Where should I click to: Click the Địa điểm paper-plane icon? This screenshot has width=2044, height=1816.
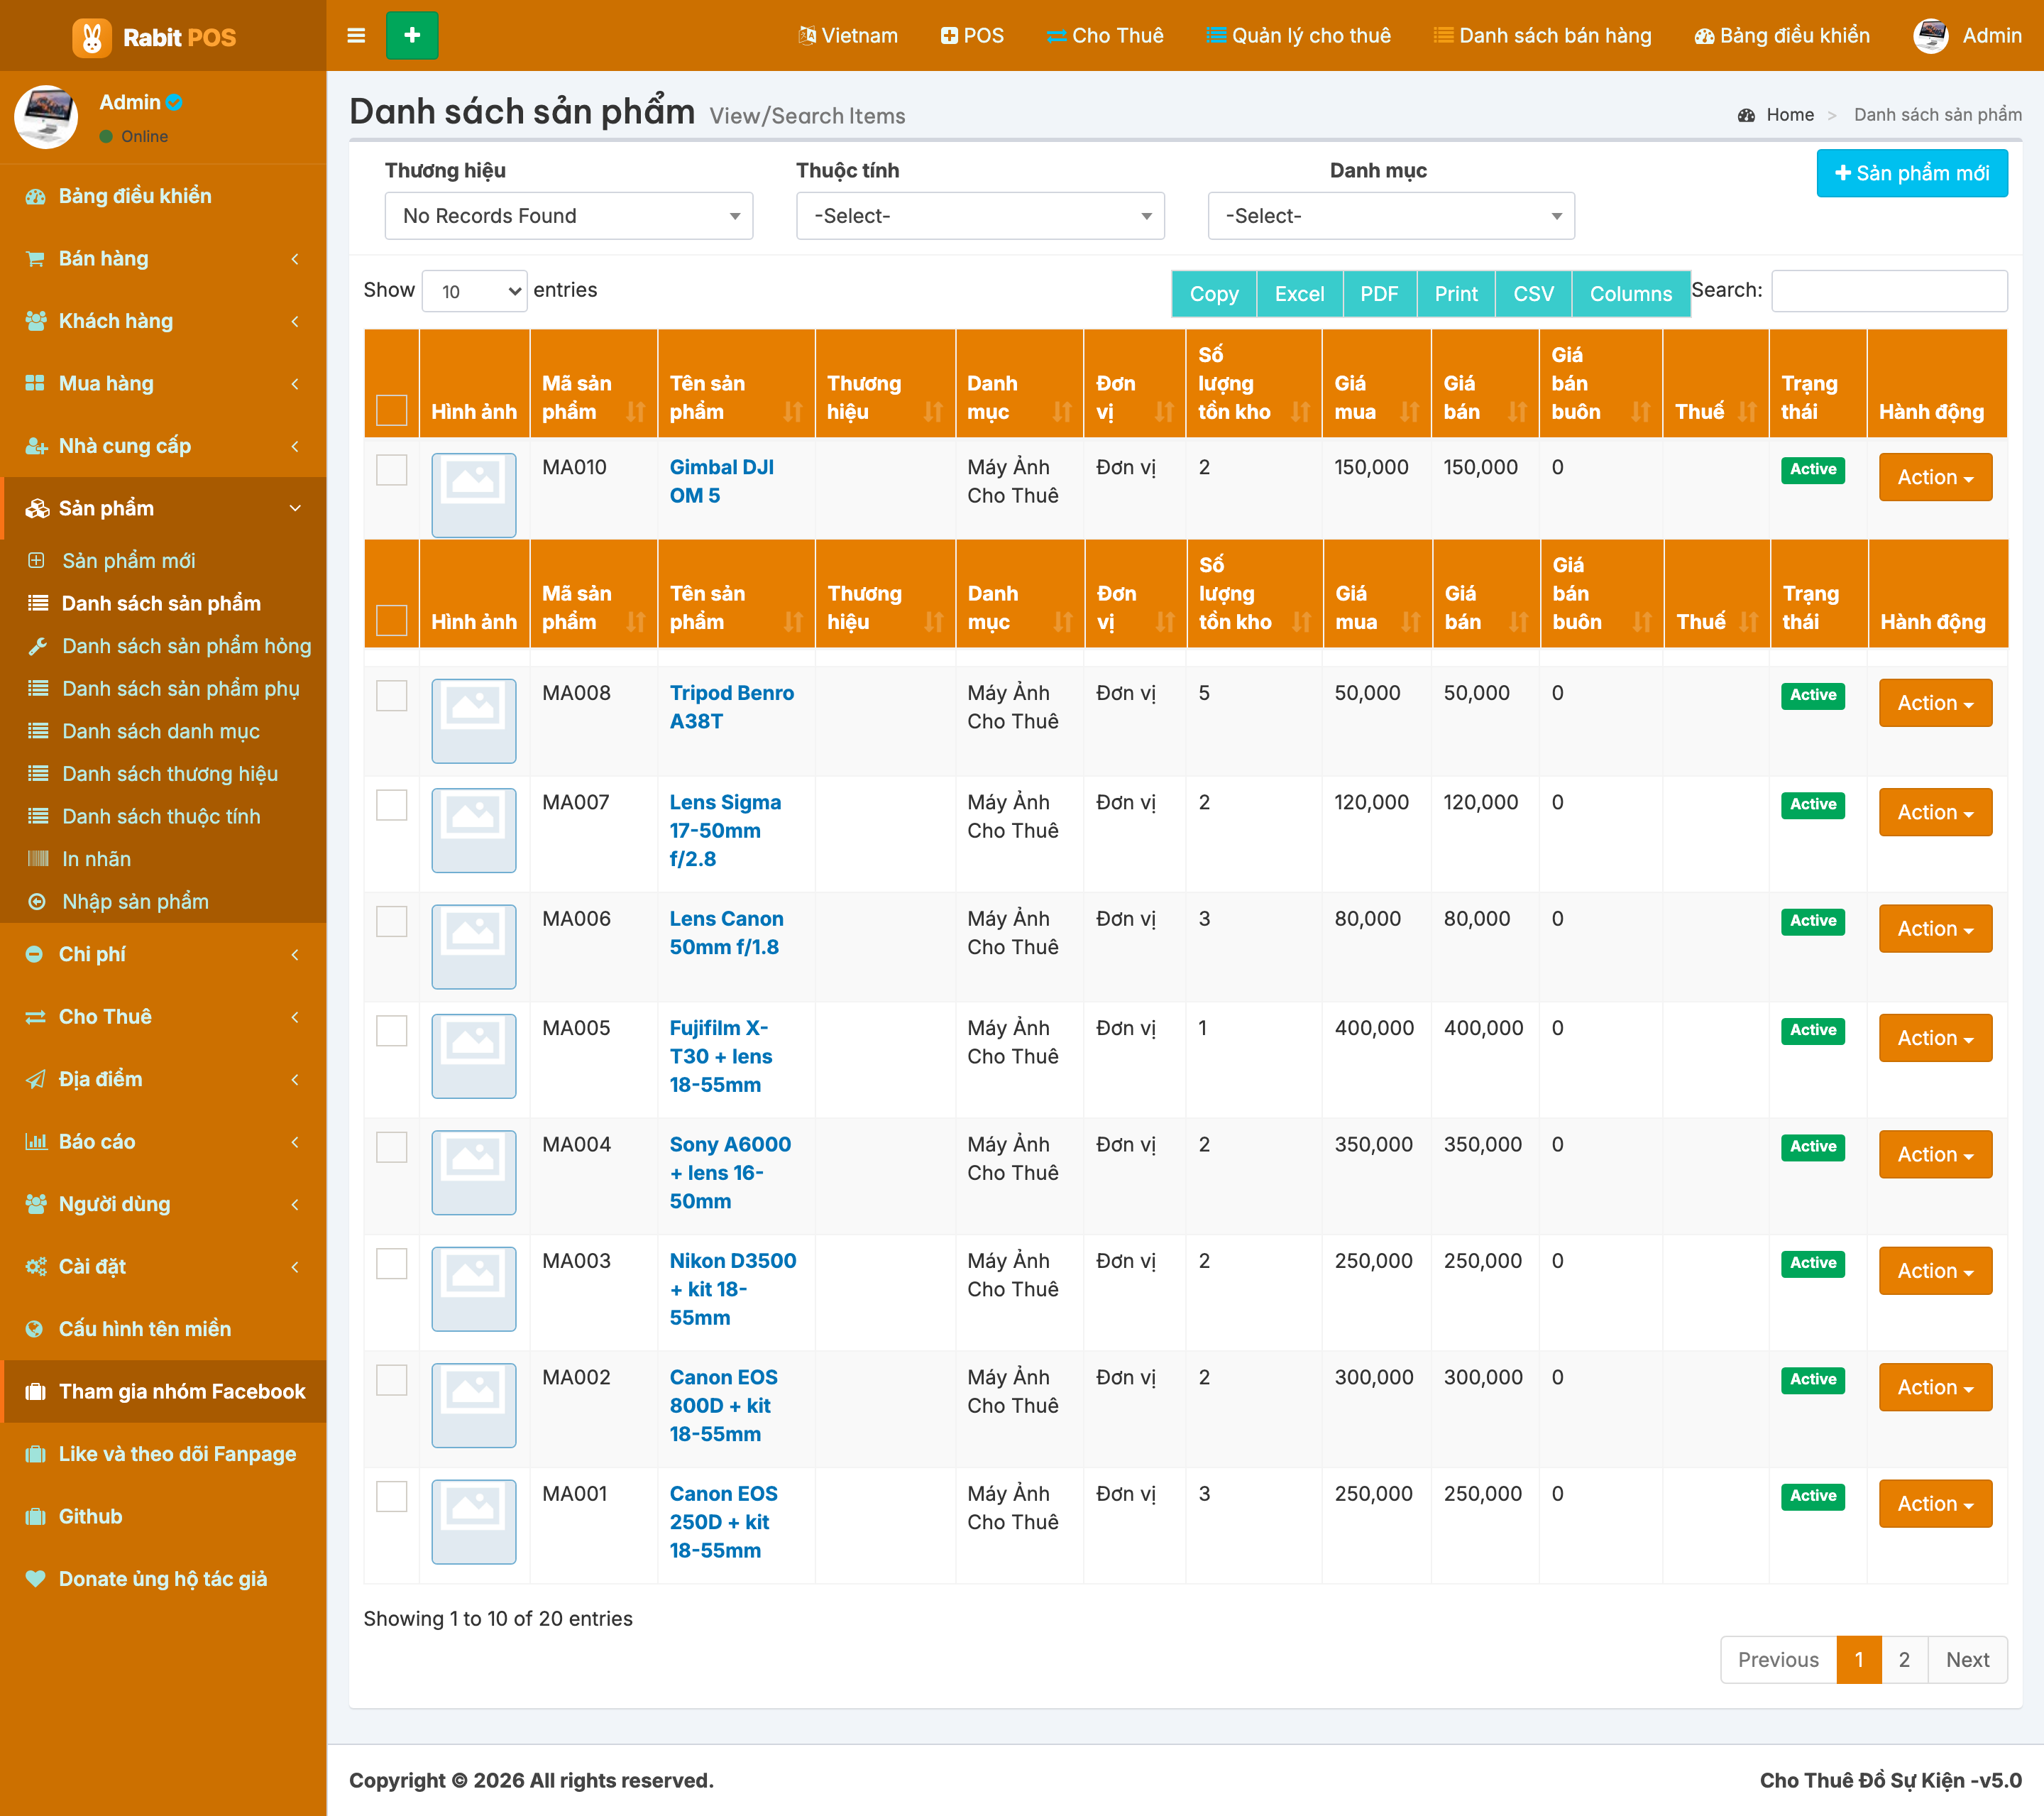point(35,1080)
